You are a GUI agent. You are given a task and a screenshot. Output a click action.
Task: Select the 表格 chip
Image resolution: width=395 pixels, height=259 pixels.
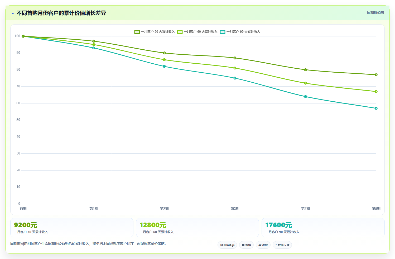point(246,245)
